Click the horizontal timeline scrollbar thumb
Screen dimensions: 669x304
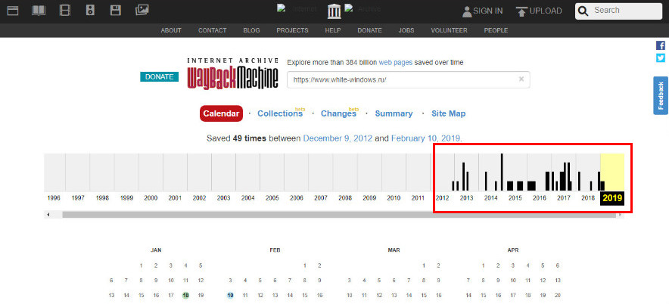[x=339, y=215]
